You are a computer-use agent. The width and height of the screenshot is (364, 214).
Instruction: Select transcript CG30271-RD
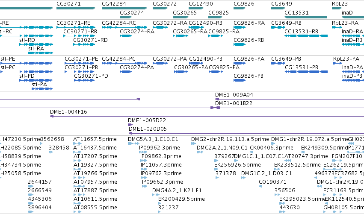pyautogui.click(x=84, y=44)
